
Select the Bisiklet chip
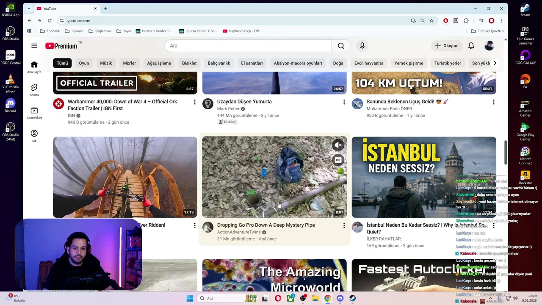189,63
